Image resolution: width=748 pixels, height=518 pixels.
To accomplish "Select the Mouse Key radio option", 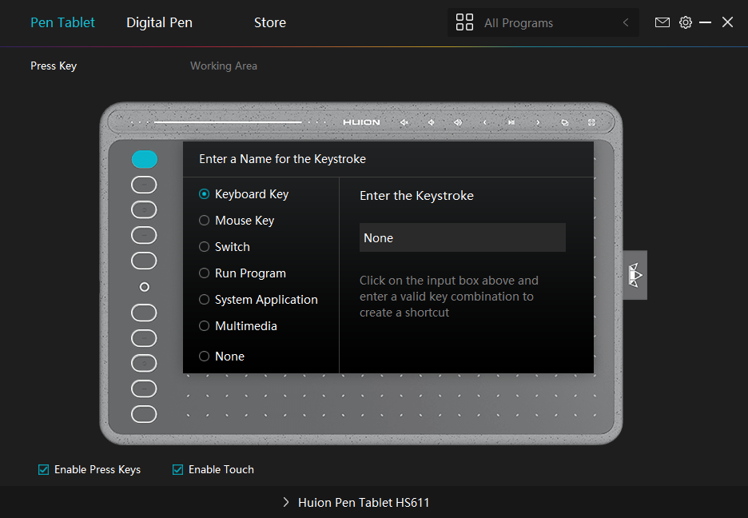I will 237,221.
